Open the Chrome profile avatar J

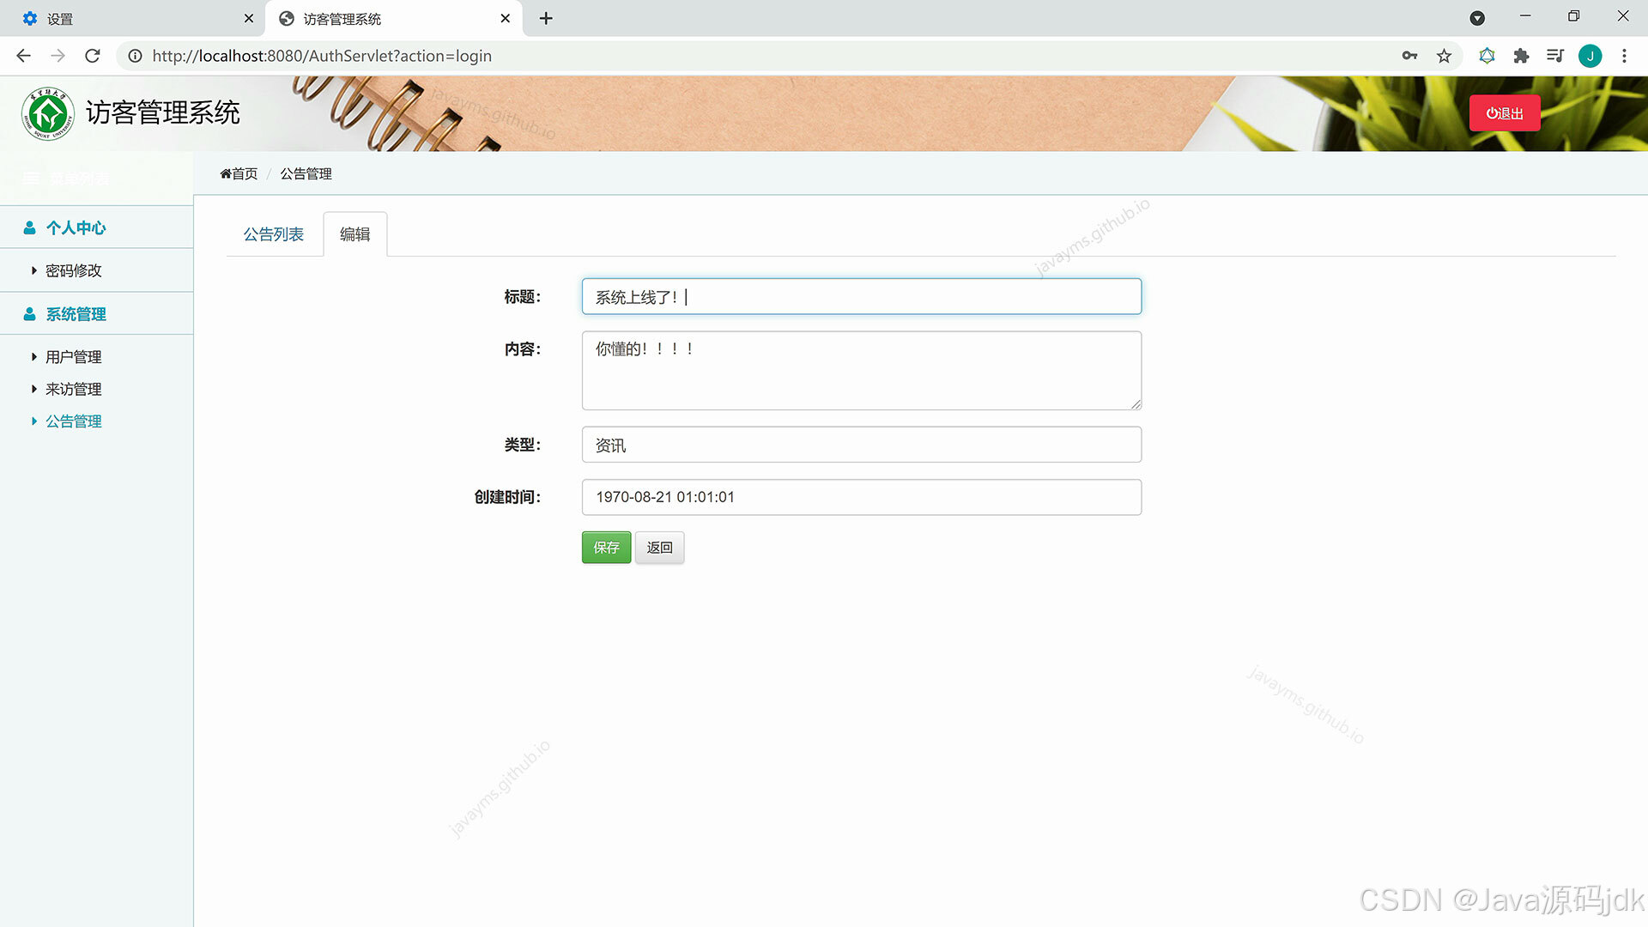coord(1590,56)
